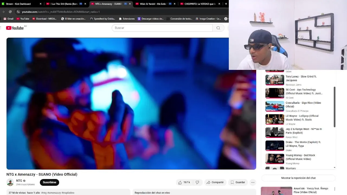Click the NTG channel avatar
Viewport: 347px width, 195px height.
tap(10, 182)
